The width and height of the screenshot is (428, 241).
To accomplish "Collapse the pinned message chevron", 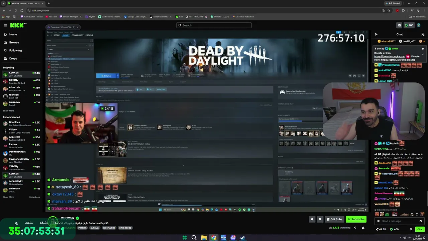I will (423, 54).
